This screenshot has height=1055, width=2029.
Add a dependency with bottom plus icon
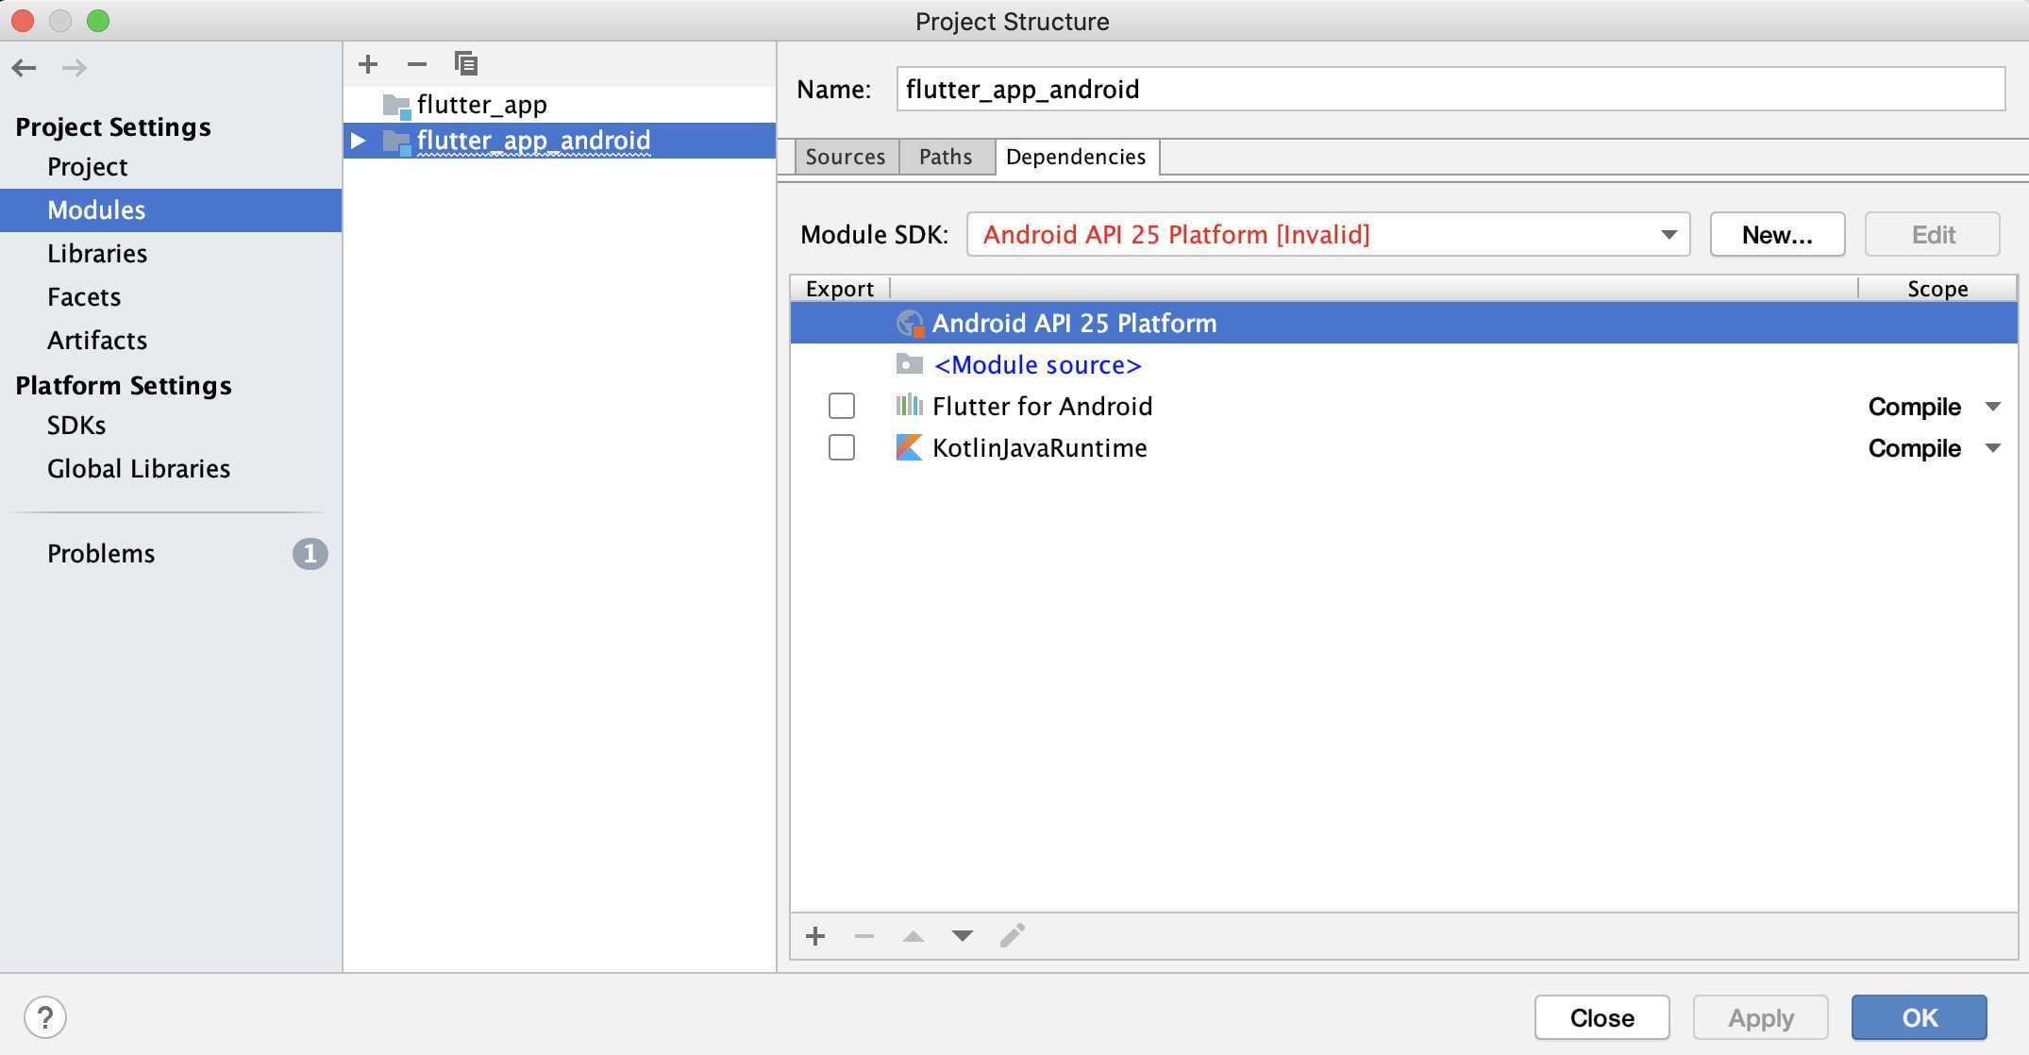coord(816,936)
